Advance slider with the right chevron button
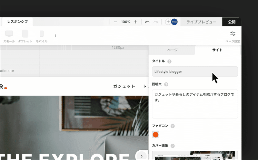This screenshot has height=160, width=258. pyautogui.click(x=142, y=156)
